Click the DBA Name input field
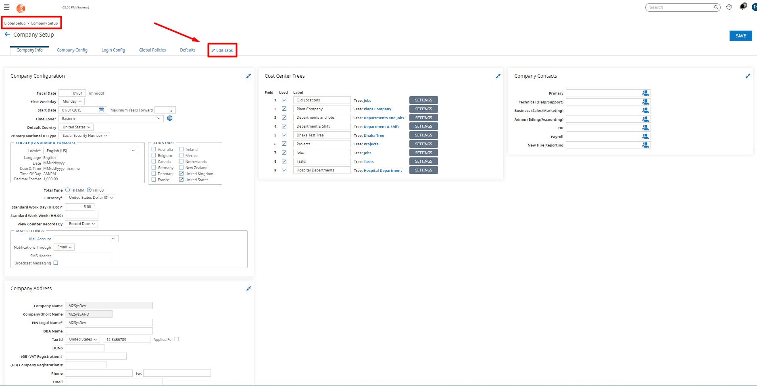Viewport: 757px width, 386px height. (x=108, y=331)
